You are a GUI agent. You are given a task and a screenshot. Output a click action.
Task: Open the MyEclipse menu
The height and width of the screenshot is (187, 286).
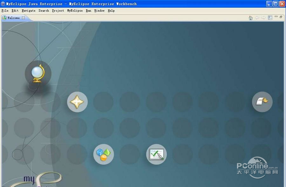(x=75, y=11)
